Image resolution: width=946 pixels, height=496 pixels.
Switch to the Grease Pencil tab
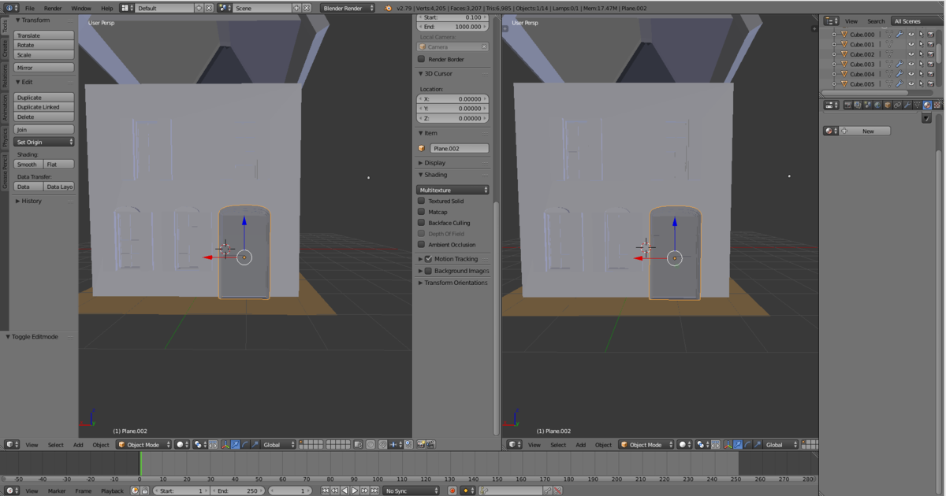(x=4, y=171)
